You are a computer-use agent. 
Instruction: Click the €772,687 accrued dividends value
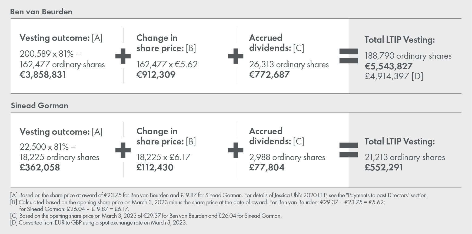269,75
